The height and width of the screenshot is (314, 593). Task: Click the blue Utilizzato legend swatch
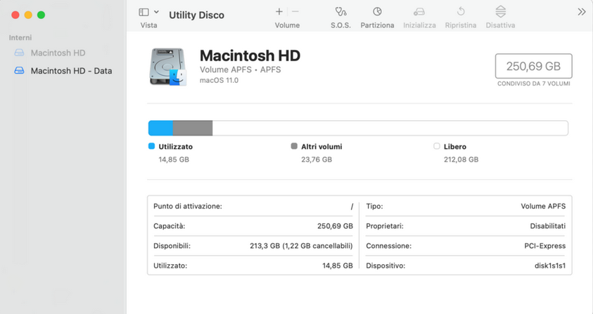[152, 146]
